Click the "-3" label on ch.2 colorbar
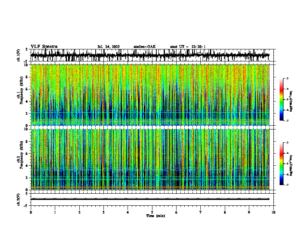308x238 pixels. pyautogui.click(x=287, y=143)
